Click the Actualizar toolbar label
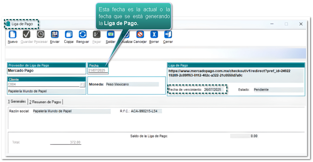 126,42
